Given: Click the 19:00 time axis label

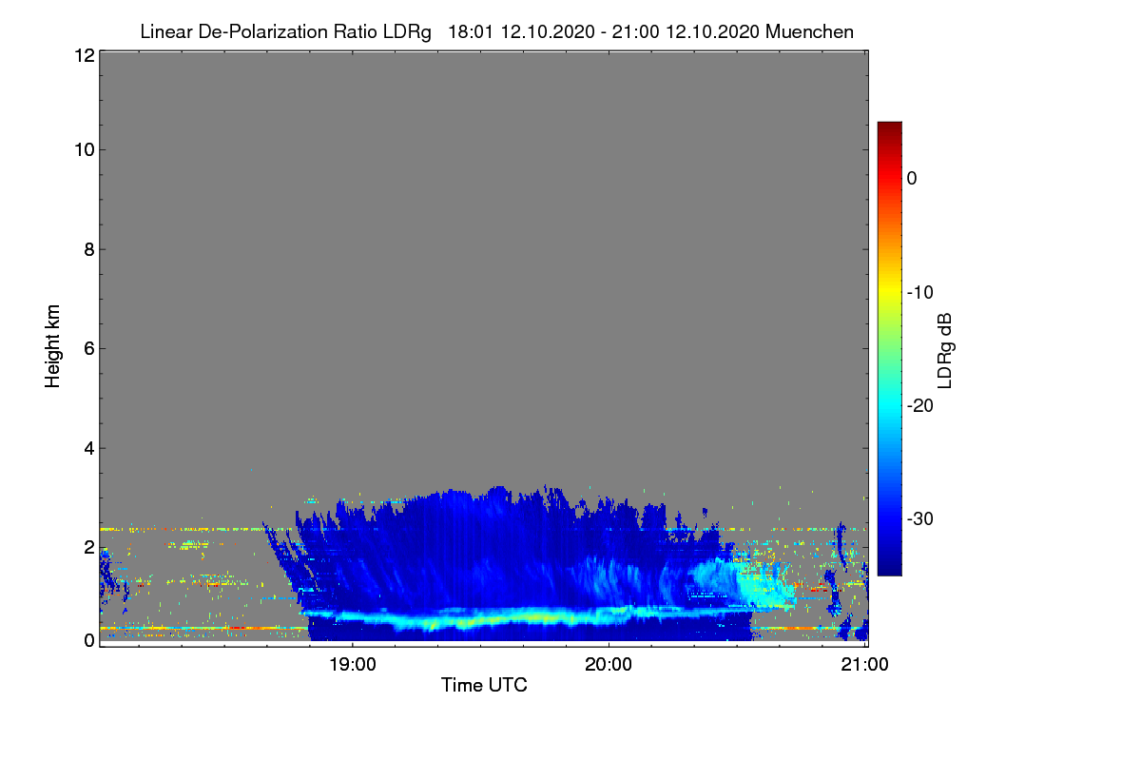Looking at the screenshot, I should (353, 665).
